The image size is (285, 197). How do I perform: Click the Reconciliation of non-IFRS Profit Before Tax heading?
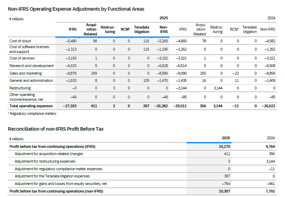coord(55,129)
